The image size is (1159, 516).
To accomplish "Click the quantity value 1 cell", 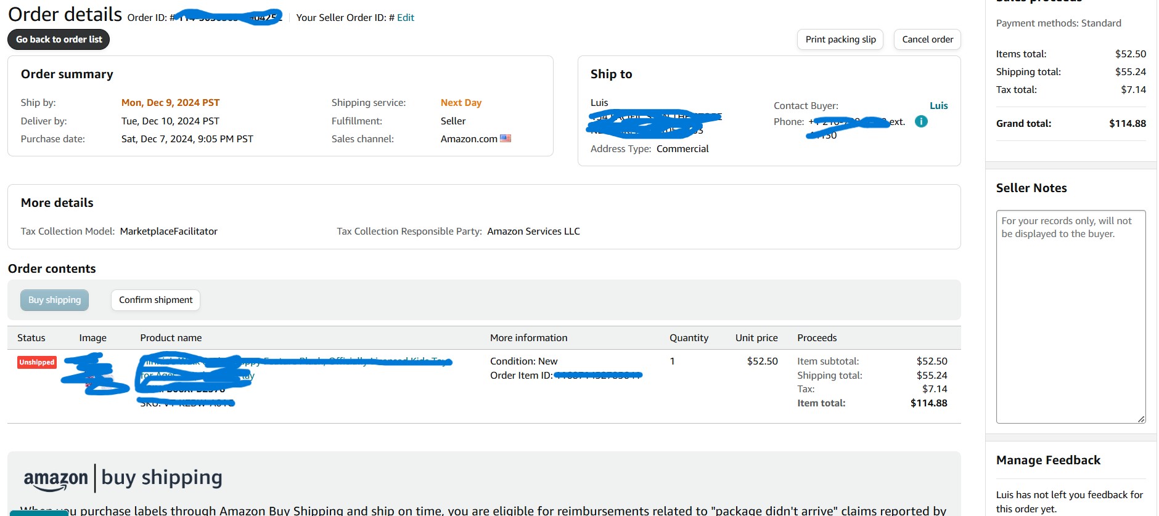I will click(672, 361).
